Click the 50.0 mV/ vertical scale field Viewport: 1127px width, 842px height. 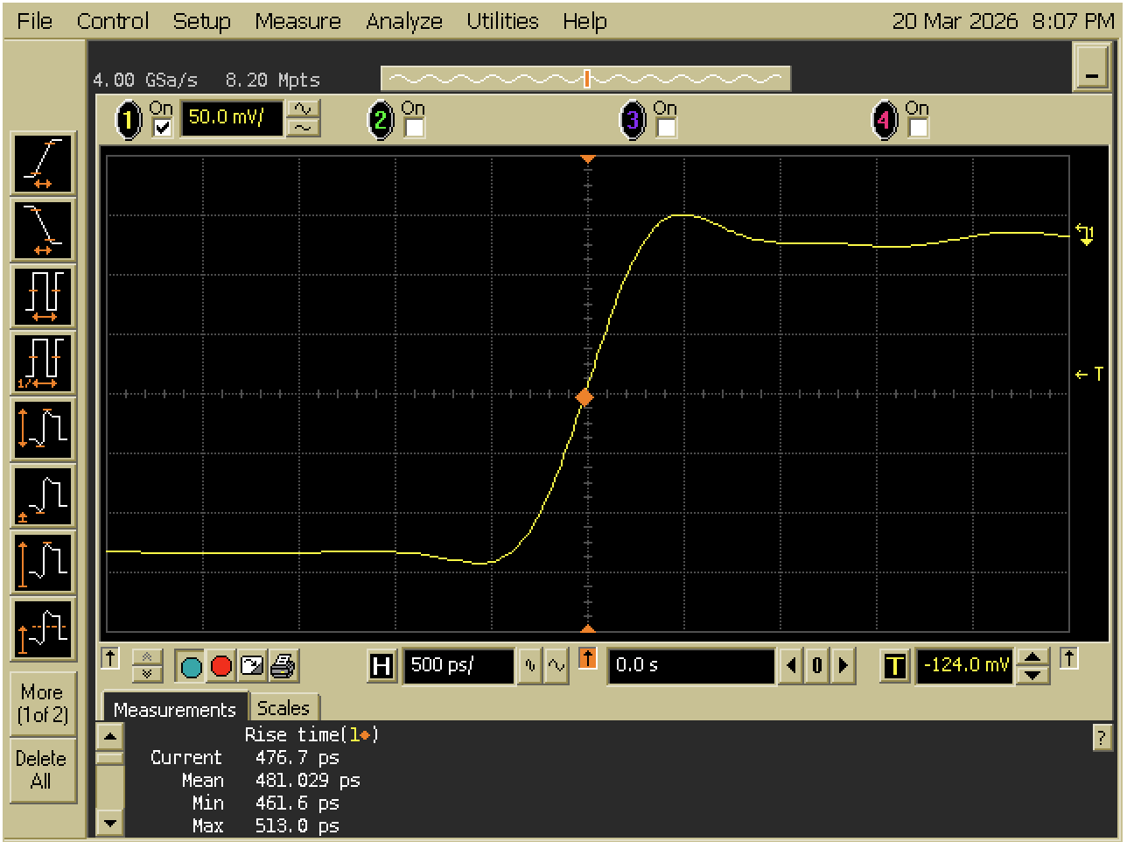point(231,117)
